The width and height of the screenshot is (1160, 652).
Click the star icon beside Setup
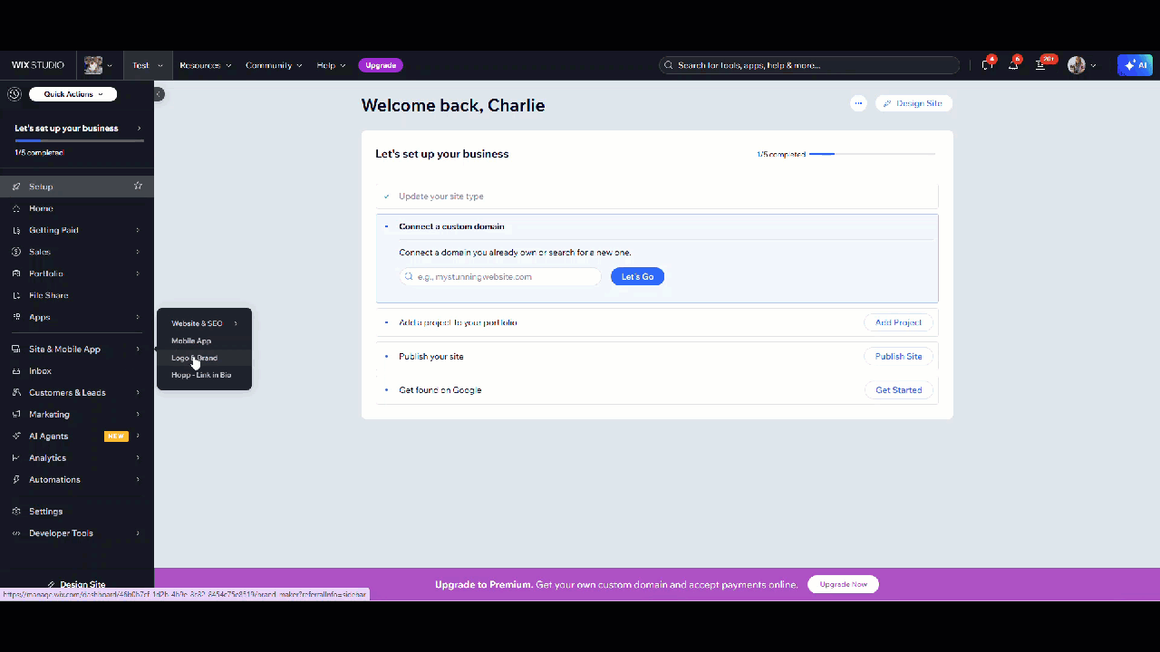(138, 186)
